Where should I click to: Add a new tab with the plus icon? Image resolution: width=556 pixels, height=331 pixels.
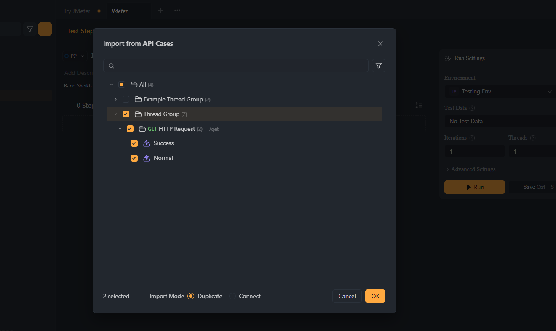[160, 11]
